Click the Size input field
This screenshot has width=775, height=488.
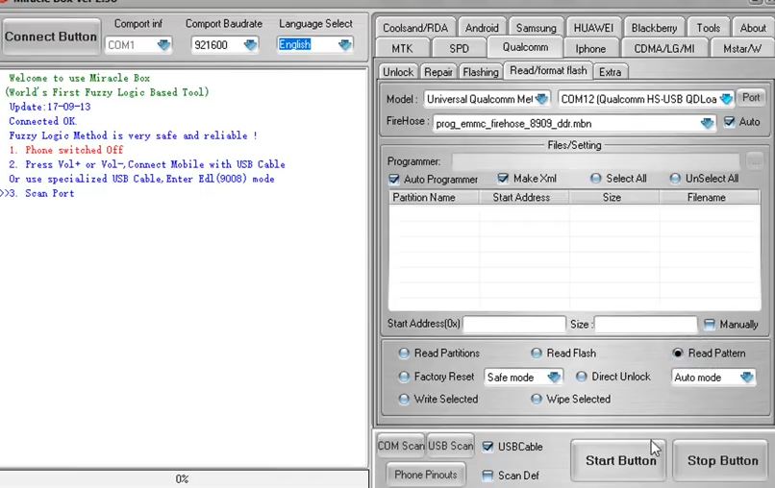pos(646,325)
